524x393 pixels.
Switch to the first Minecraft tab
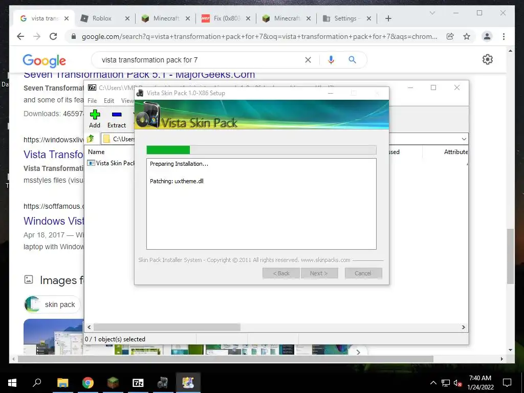tap(166, 18)
